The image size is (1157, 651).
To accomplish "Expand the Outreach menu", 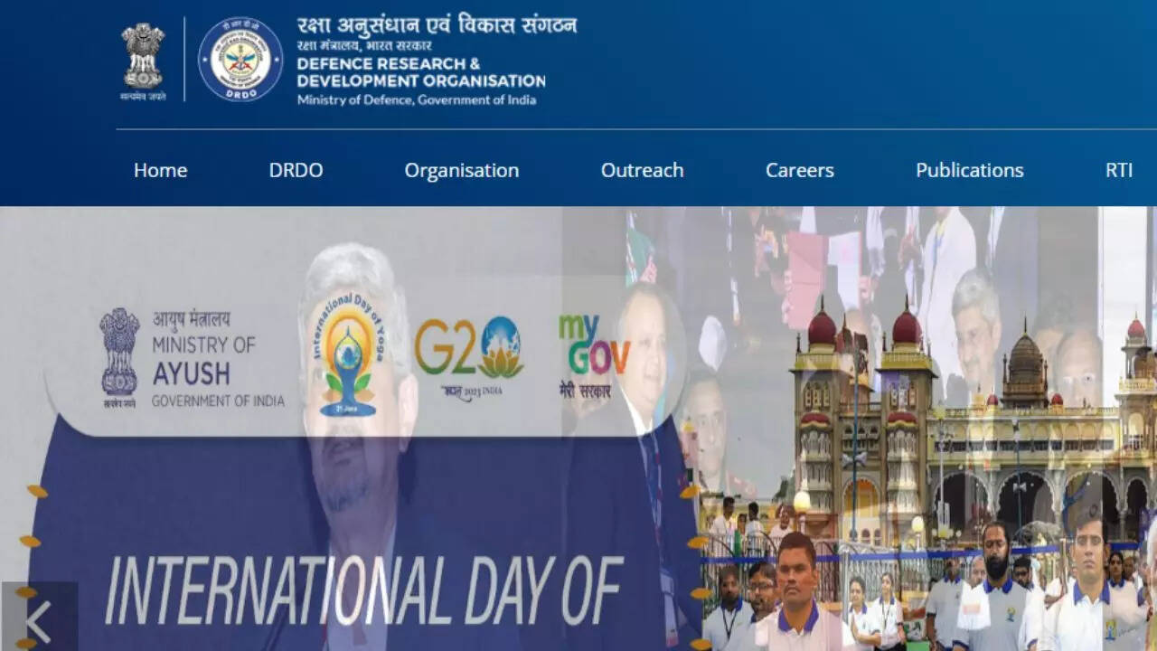I will pyautogui.click(x=643, y=170).
